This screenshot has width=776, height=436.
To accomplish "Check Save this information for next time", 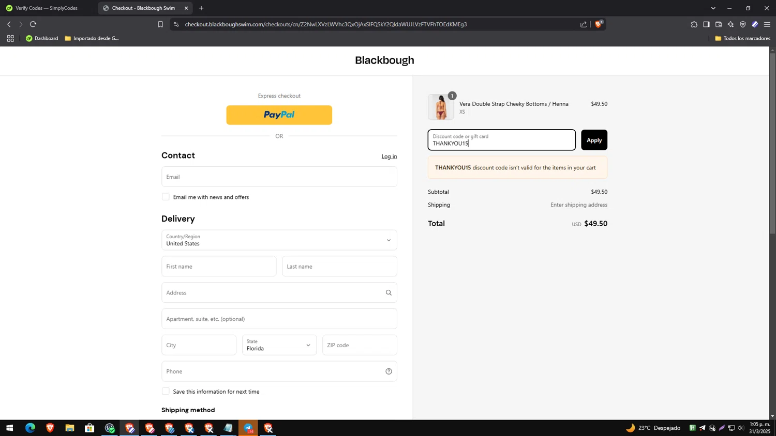I will pos(166,392).
